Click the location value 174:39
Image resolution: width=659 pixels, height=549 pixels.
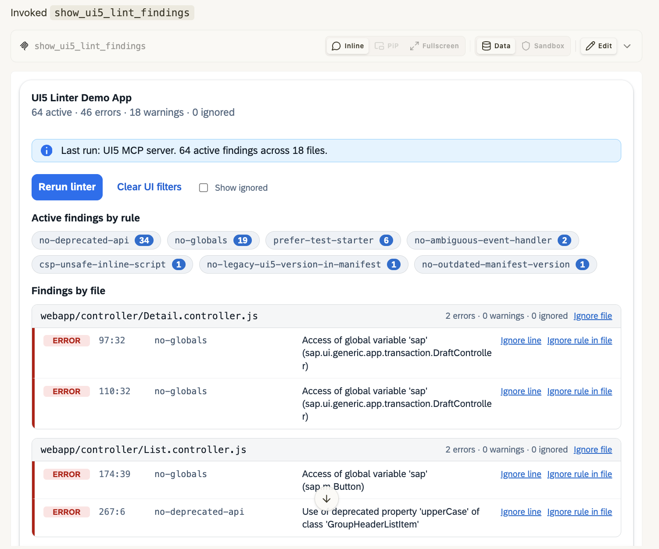pos(115,474)
